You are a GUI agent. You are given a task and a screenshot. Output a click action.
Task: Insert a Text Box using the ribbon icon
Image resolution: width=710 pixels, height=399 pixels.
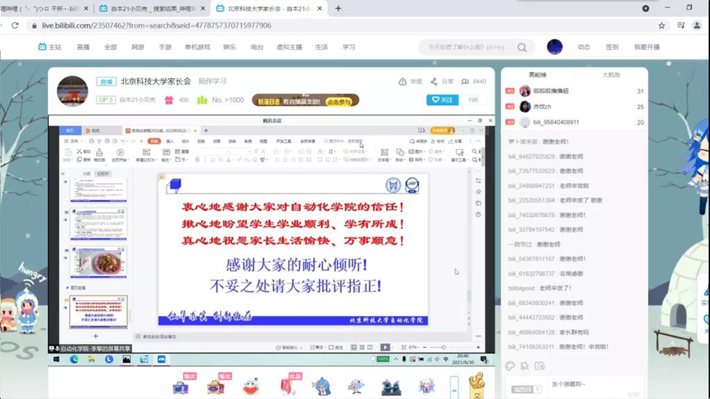coord(385,152)
